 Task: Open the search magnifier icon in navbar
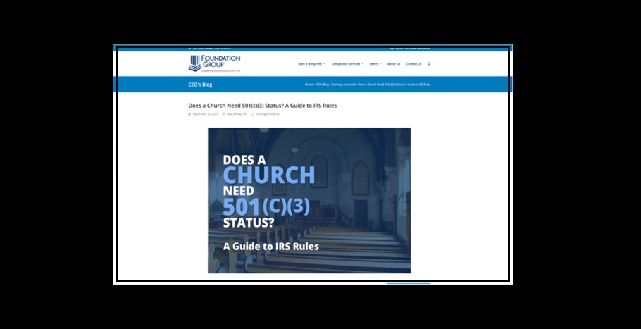coord(429,64)
